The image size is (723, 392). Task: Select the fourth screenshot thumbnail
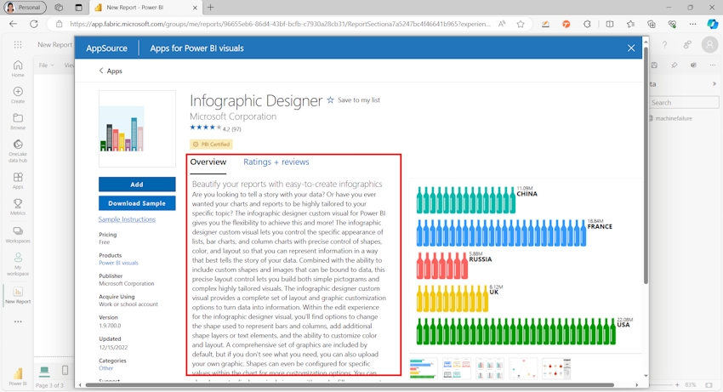pyautogui.click(x=523, y=368)
